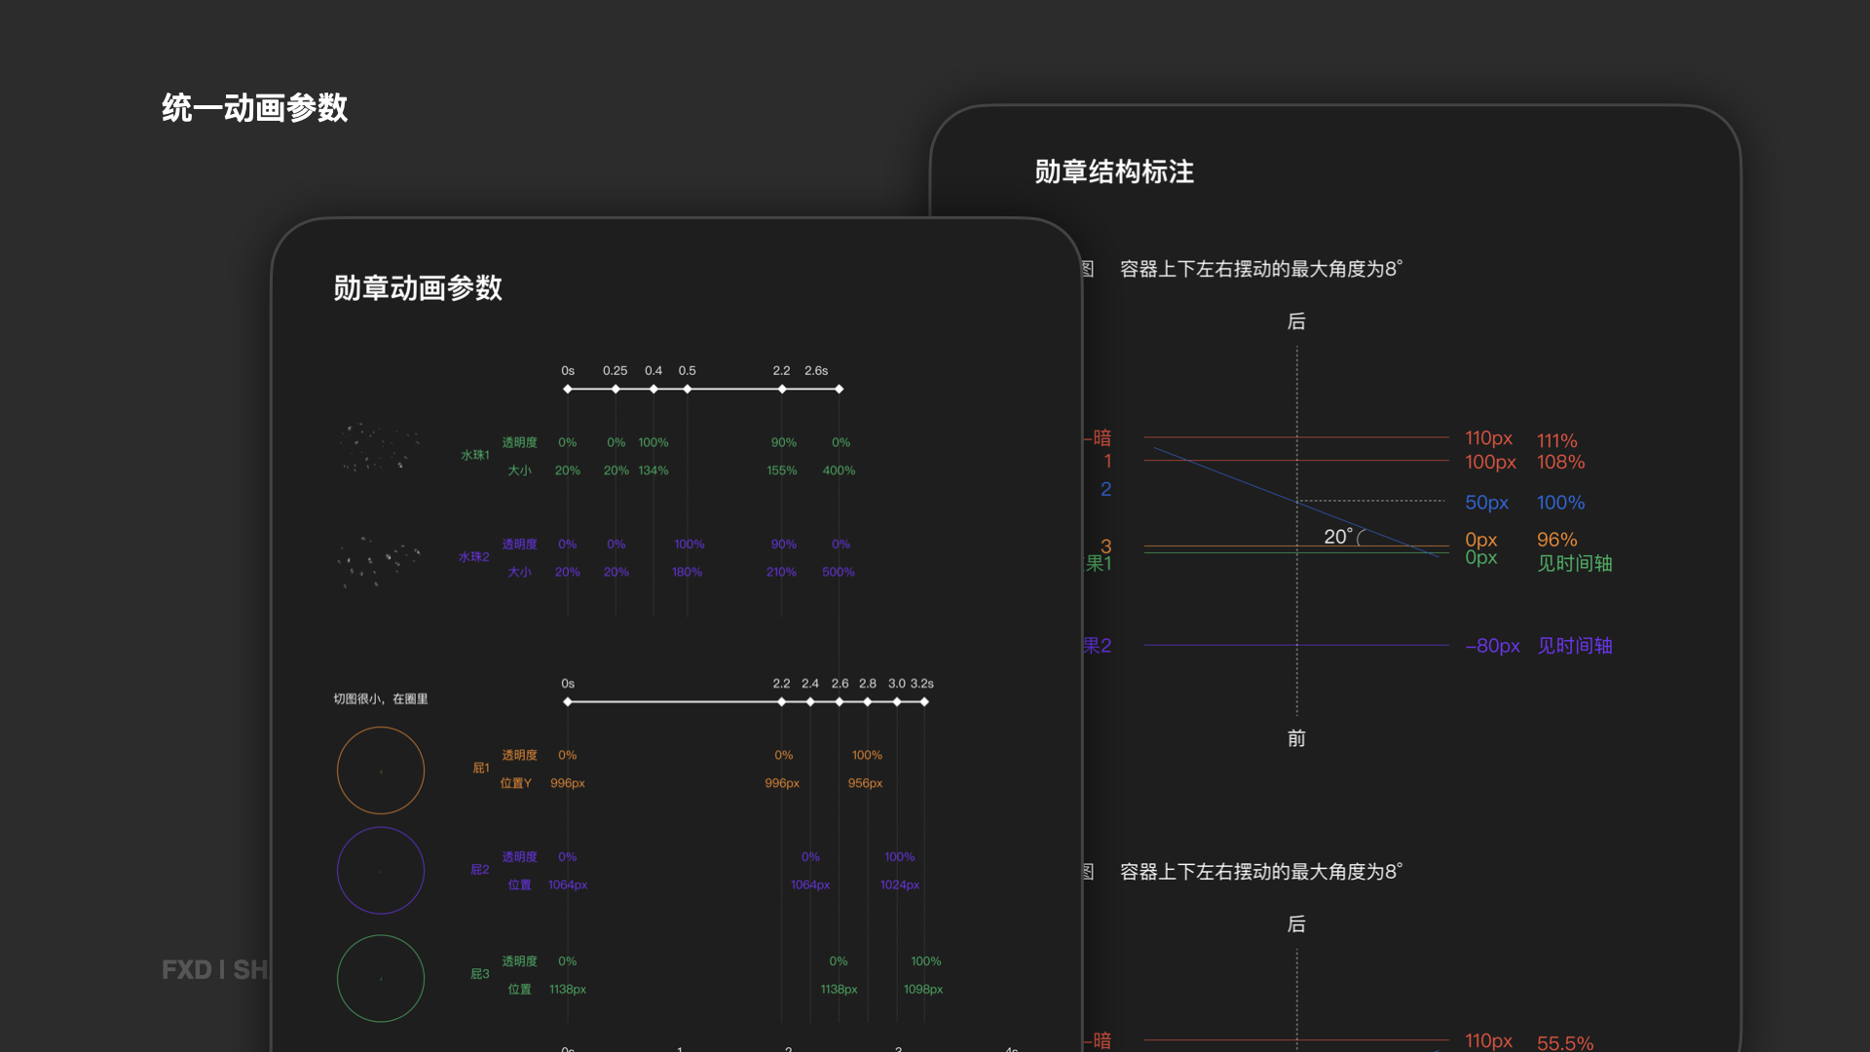Click the 111% label in the structure diagram
1870x1052 pixels.
click(1557, 440)
